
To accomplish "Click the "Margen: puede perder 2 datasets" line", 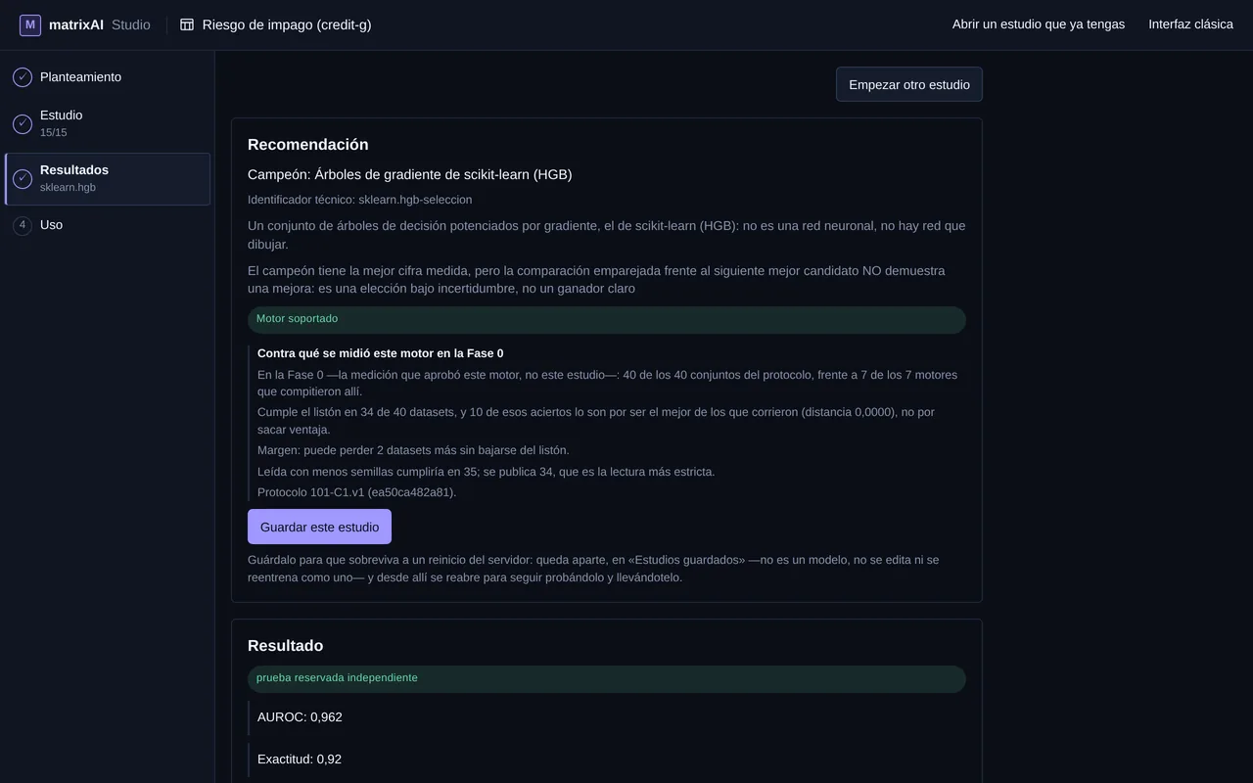I will pos(413,450).
